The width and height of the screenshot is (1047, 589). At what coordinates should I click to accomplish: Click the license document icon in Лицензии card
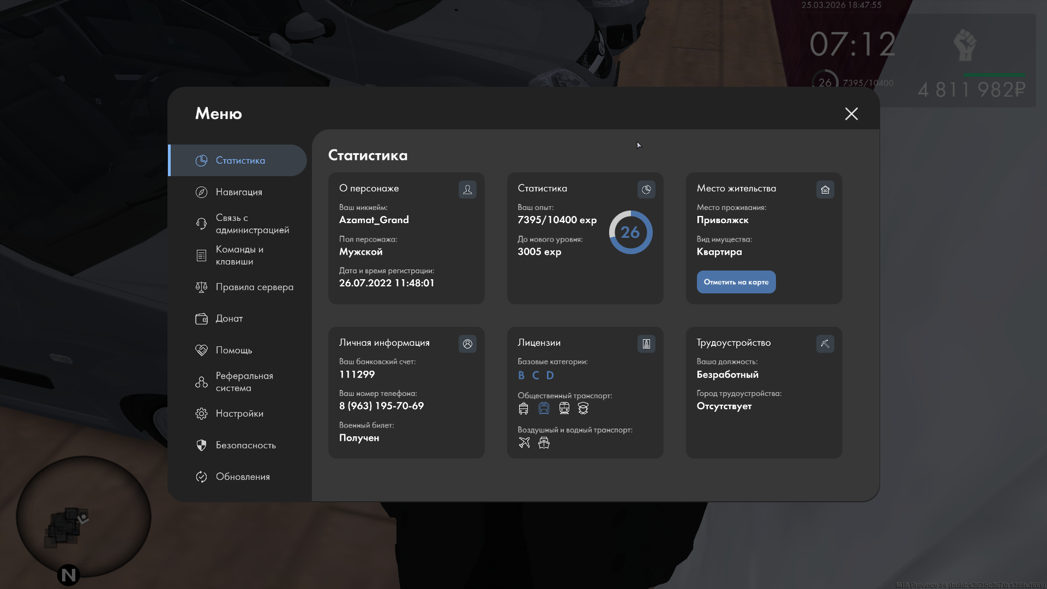point(646,344)
